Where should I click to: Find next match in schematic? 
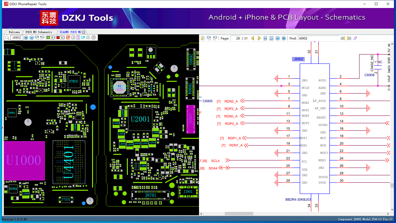(349, 38)
